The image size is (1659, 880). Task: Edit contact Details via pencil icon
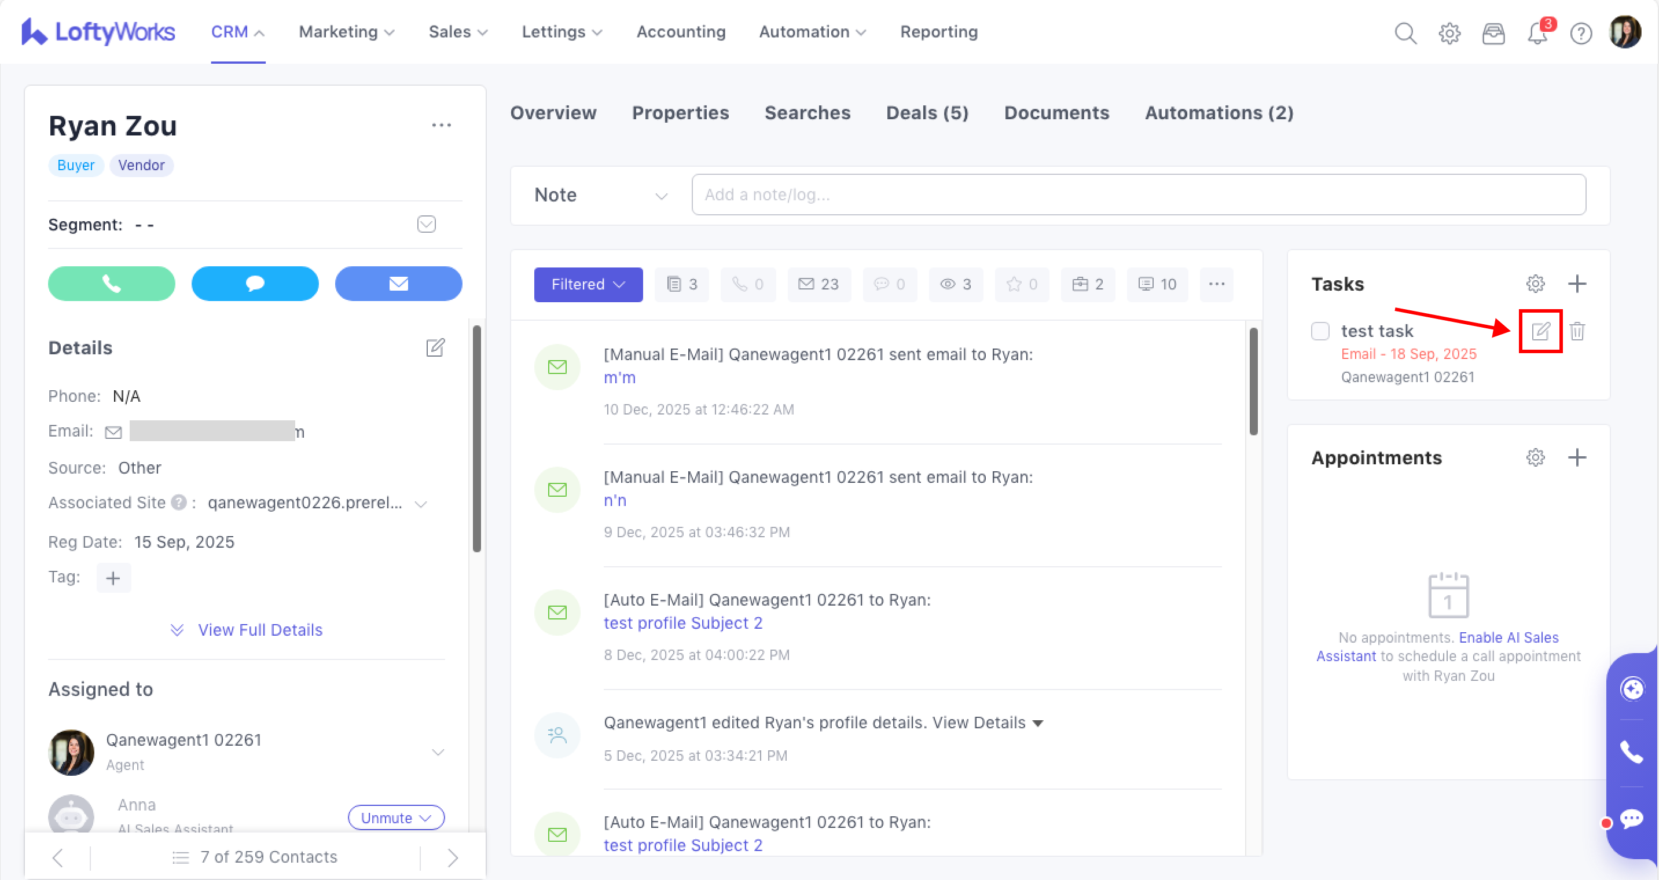click(435, 348)
